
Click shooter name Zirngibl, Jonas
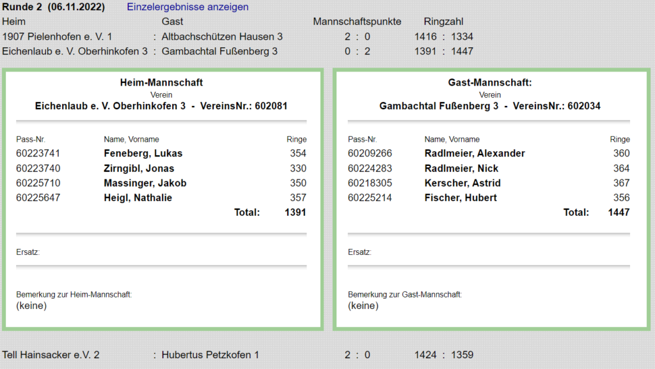tap(138, 169)
